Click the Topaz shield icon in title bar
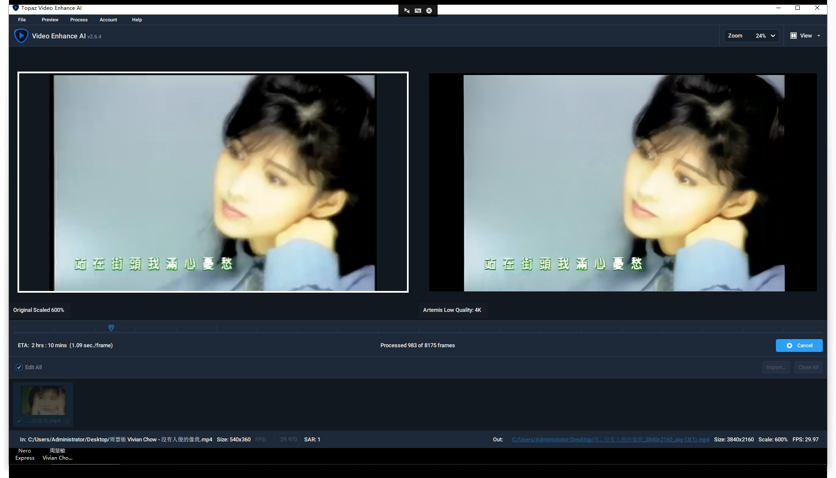The width and height of the screenshot is (836, 478). (x=16, y=8)
